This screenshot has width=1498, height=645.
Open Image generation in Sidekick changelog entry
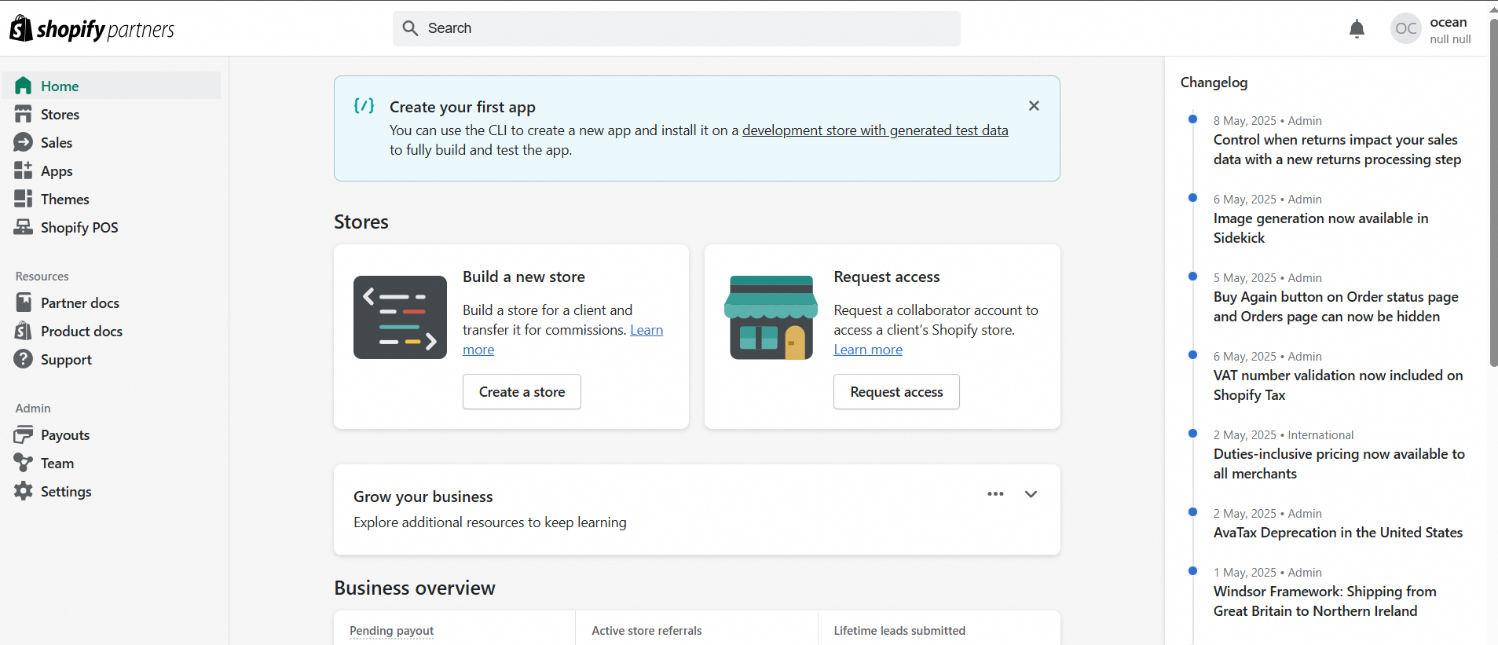(x=1320, y=228)
